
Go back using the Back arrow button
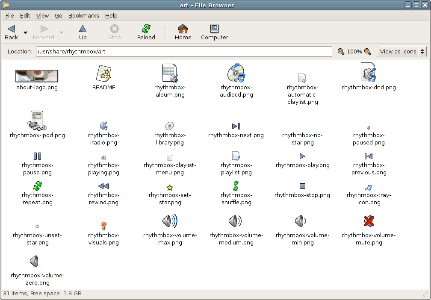coord(11,32)
